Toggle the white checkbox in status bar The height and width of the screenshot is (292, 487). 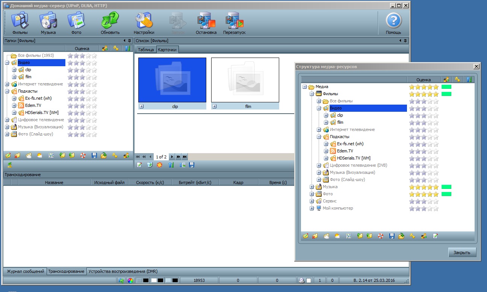309,280
